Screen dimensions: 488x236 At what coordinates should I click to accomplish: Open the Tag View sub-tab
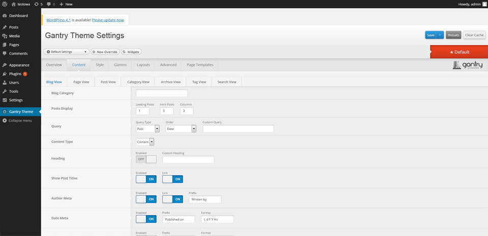coord(199,82)
